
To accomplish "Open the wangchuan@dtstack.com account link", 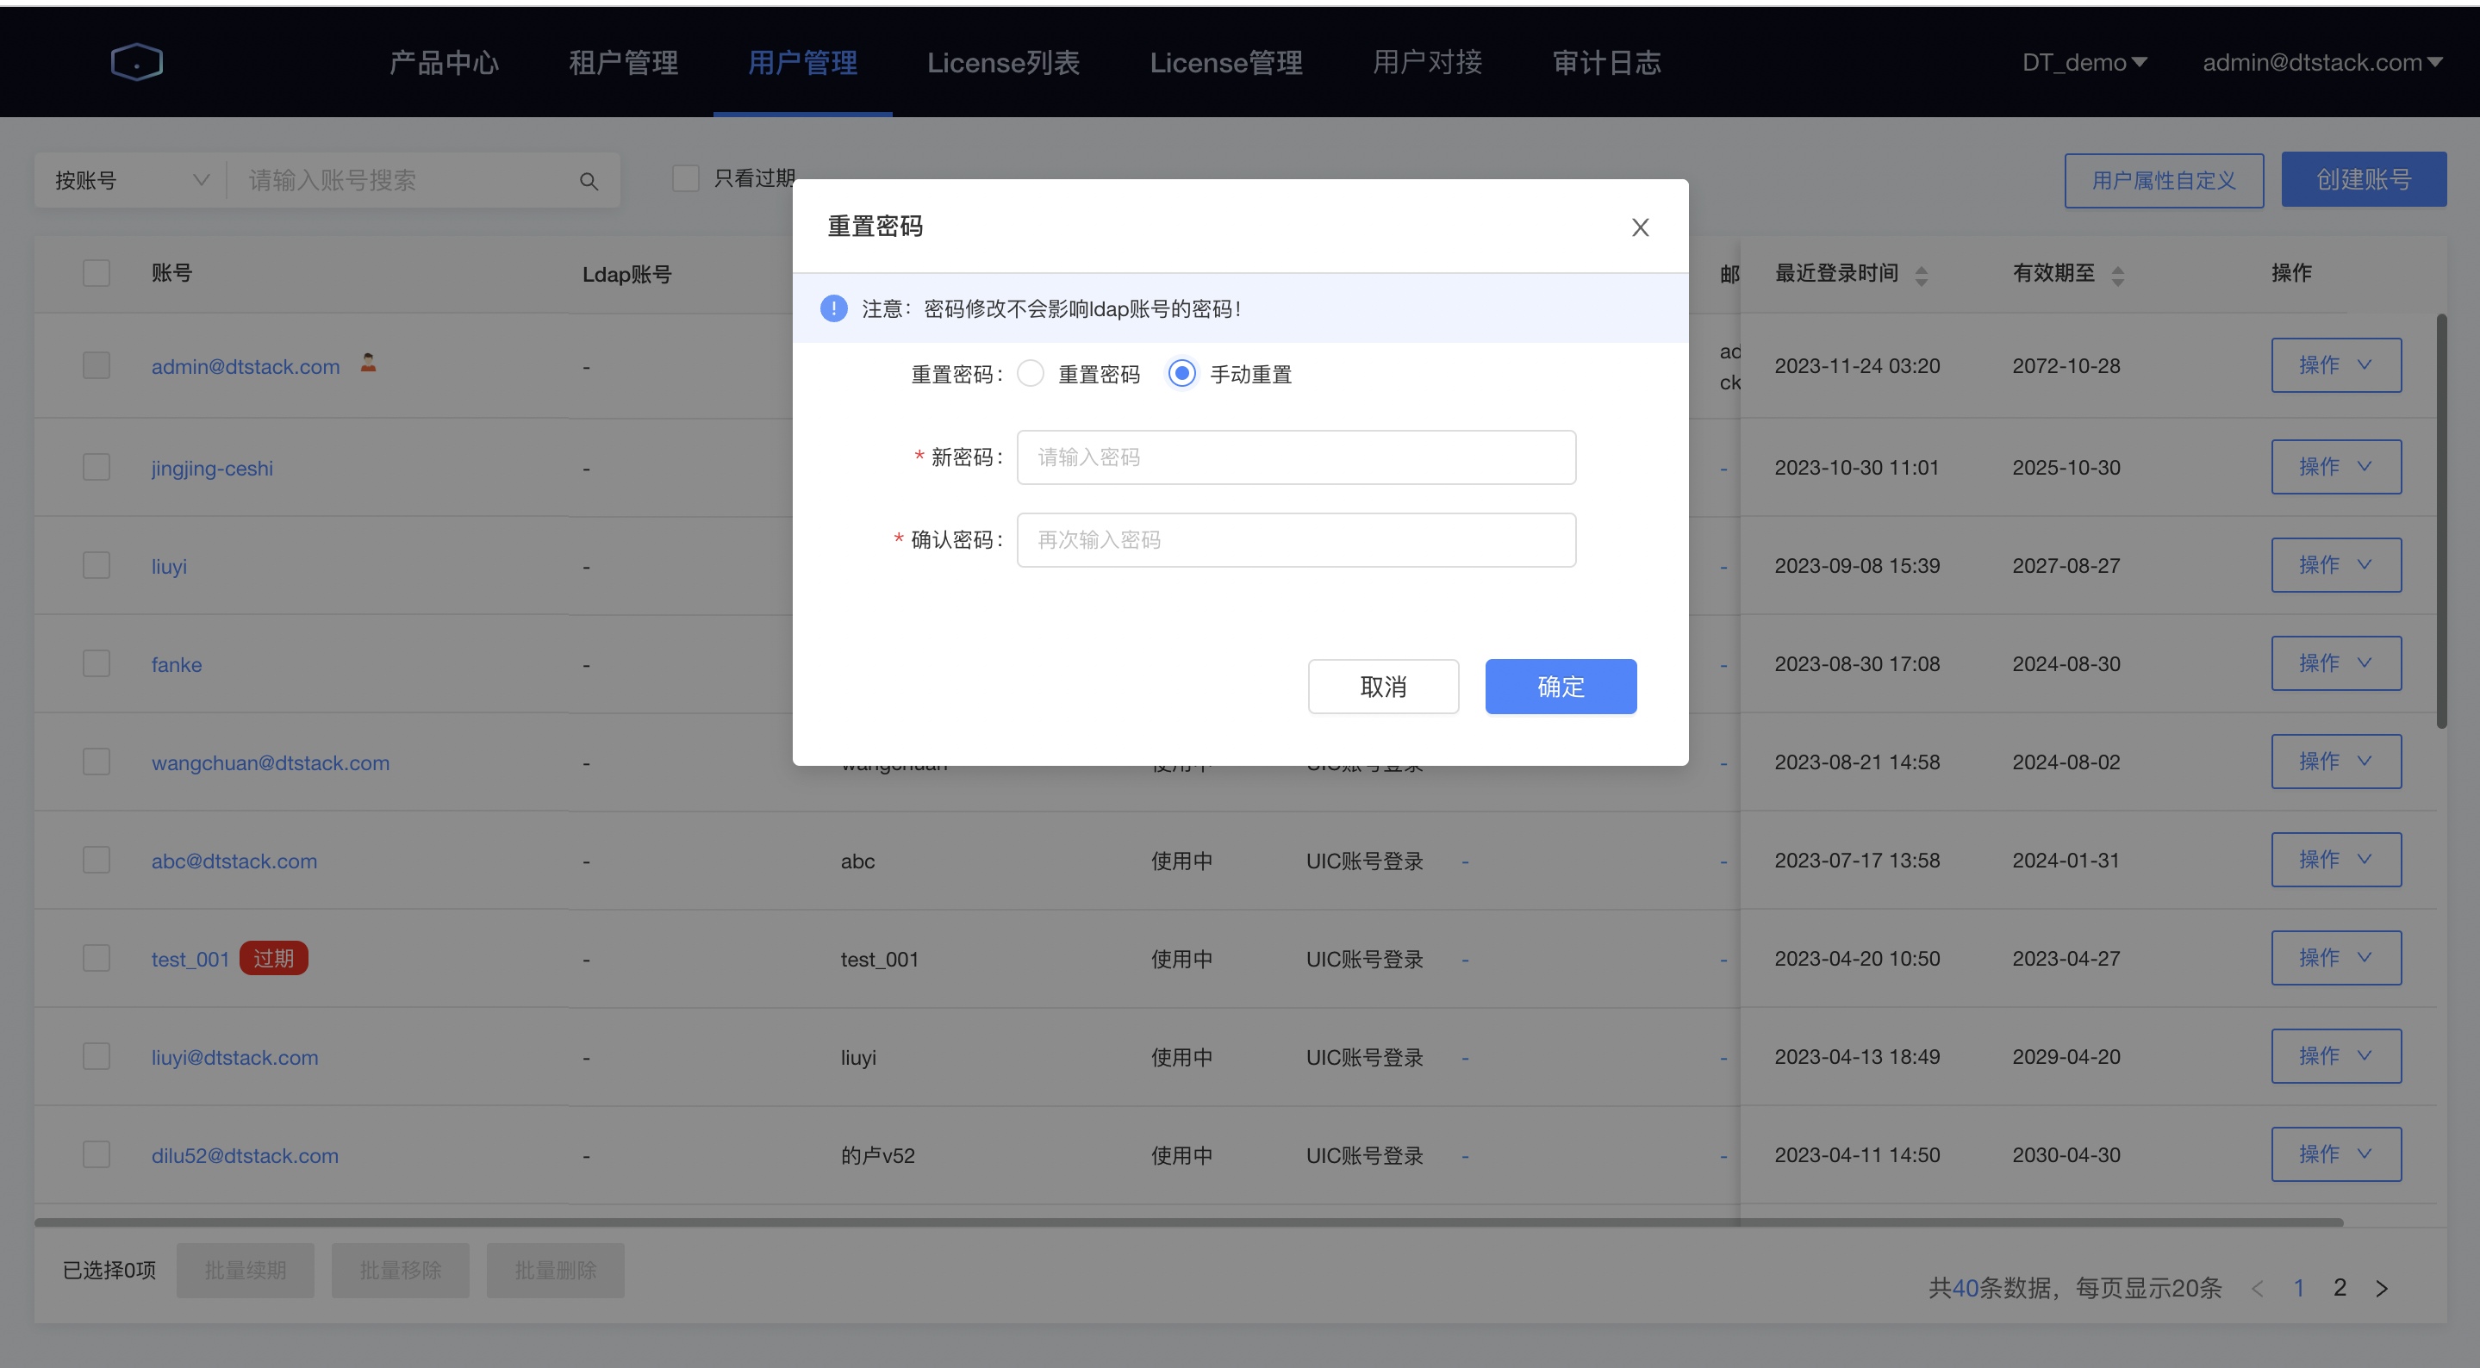I will coord(271,763).
